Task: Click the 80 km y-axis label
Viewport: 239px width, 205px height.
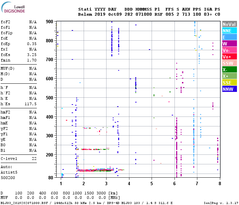Action: 51,178
